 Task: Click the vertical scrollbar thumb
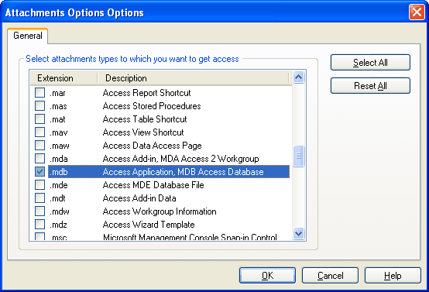[x=298, y=156]
